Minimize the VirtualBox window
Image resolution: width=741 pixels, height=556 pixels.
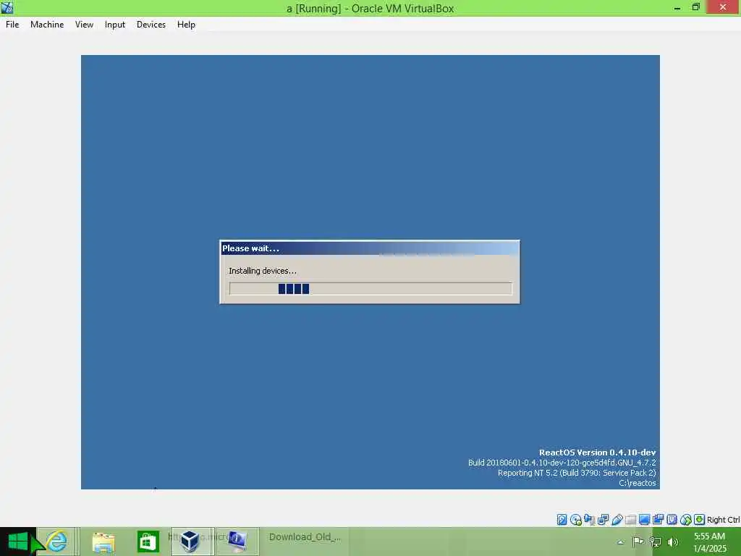[x=677, y=7]
